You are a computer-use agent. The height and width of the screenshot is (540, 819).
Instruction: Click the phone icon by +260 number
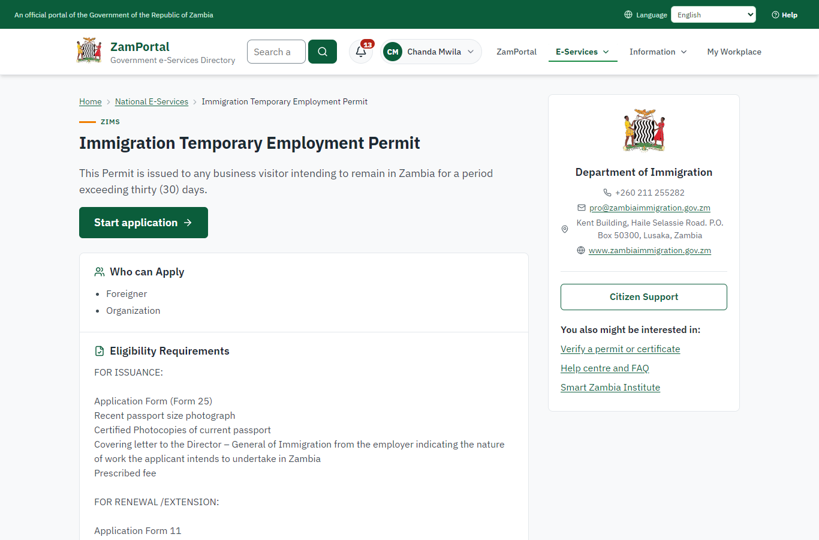[x=607, y=193]
